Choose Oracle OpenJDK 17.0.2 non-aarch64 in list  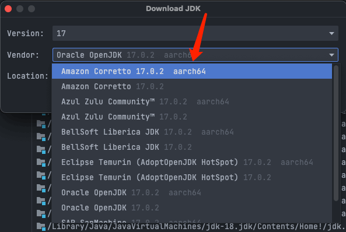[192, 208]
